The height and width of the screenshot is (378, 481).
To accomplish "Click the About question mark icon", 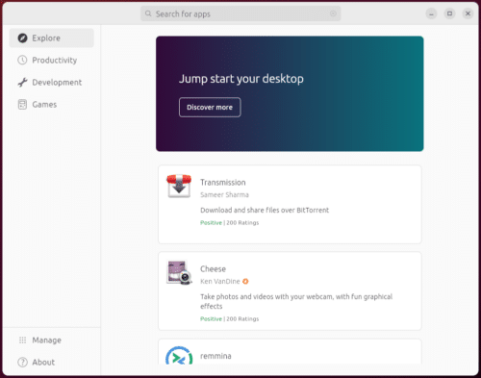I will pos(22,363).
